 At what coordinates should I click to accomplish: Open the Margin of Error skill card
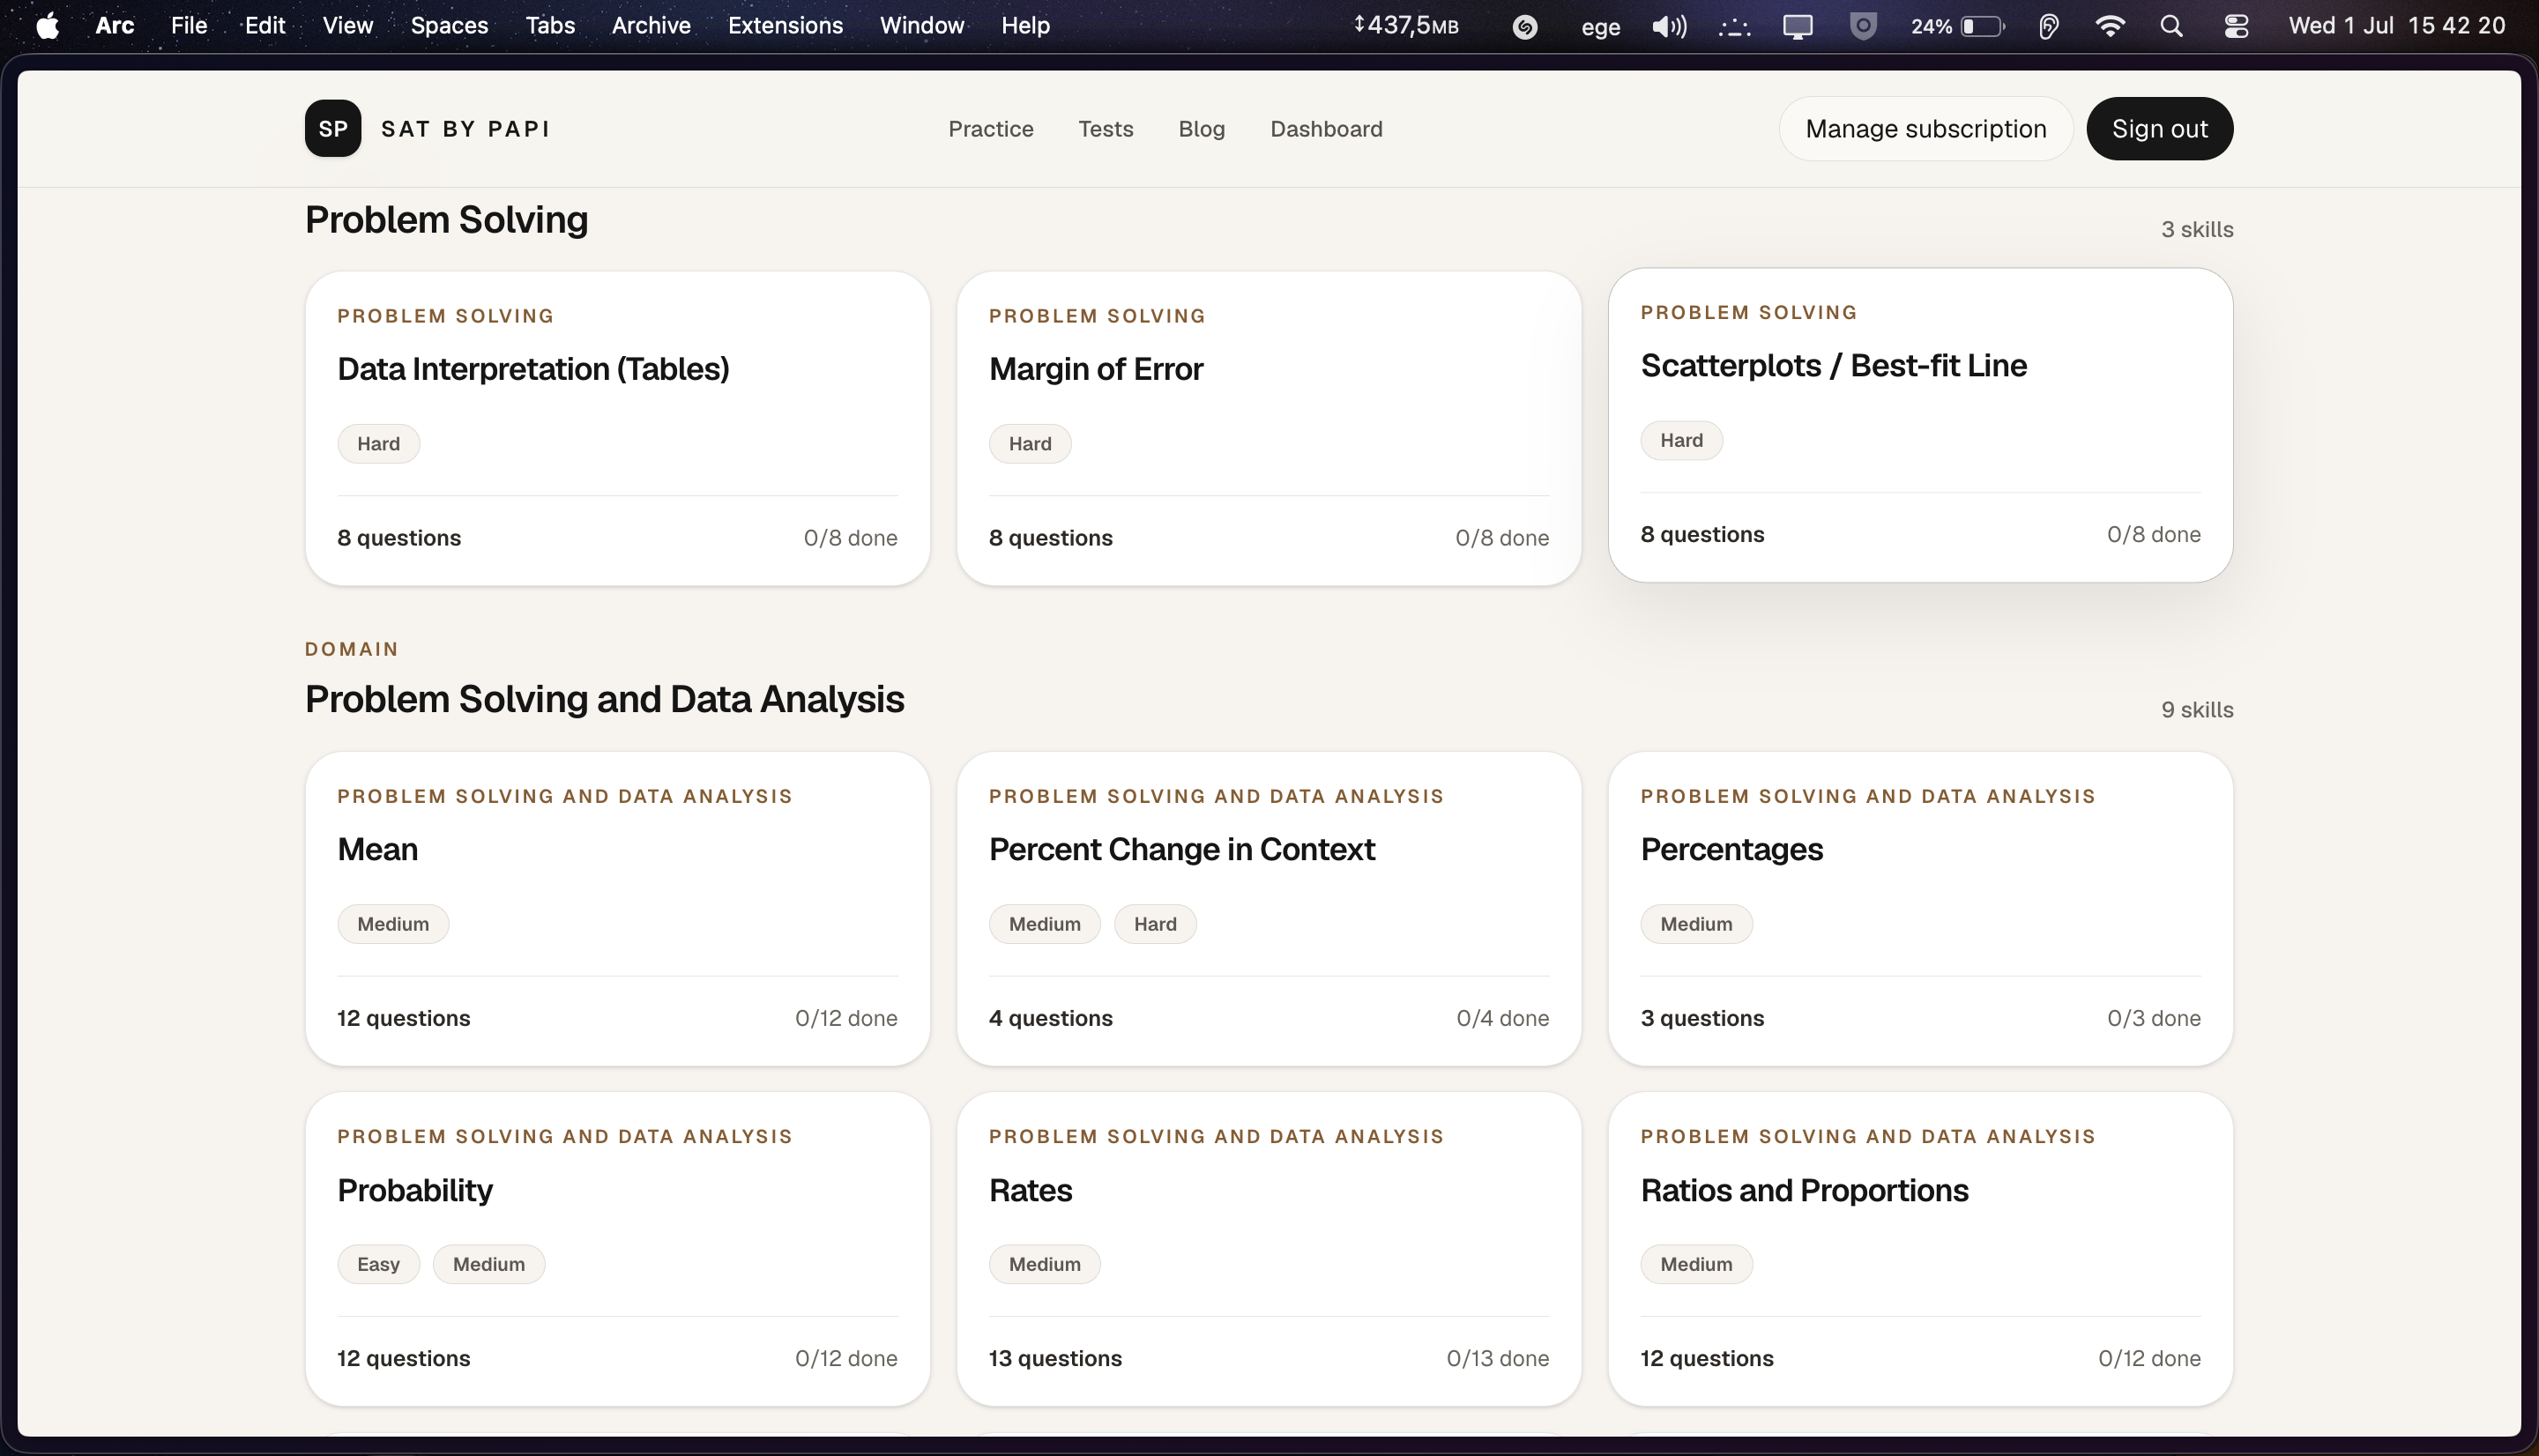pos(1268,428)
